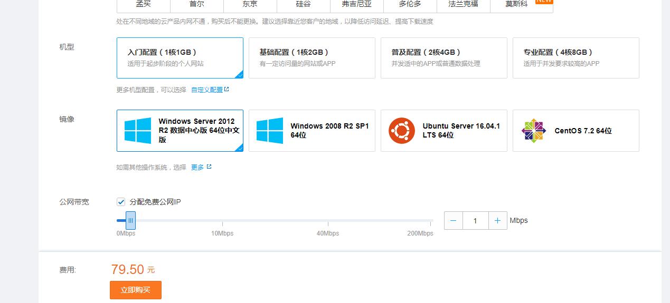Screen dimensions: 670x303
Task: Choose the Windows Server 2012 R2 image
Action: point(180,131)
